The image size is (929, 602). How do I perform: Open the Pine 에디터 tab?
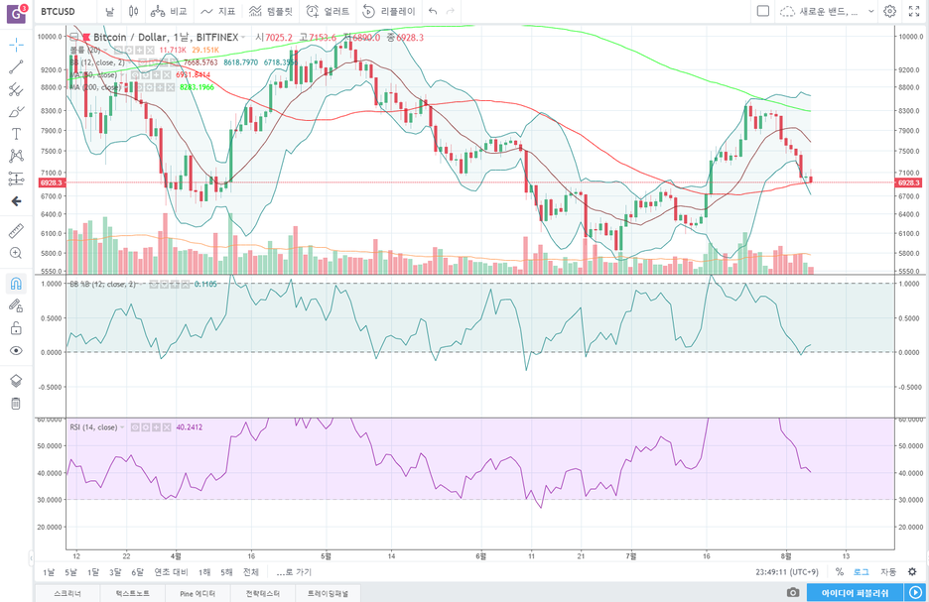[198, 593]
